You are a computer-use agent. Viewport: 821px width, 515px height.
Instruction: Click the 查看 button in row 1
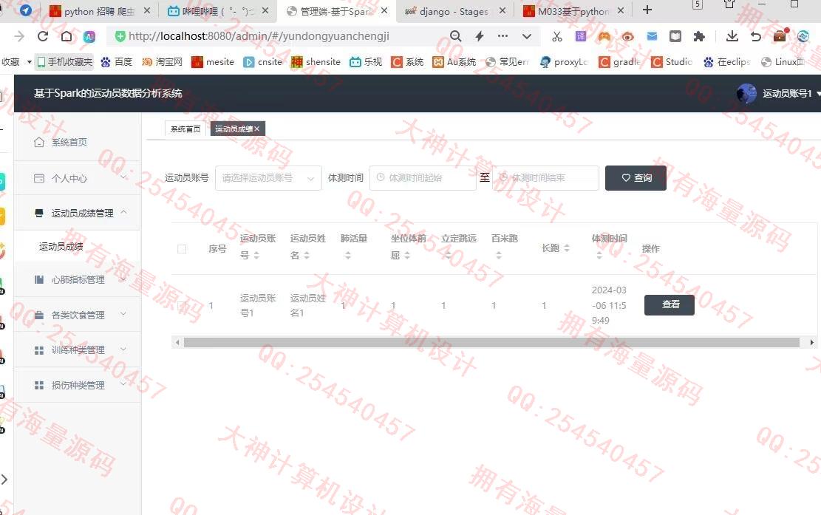(x=669, y=304)
